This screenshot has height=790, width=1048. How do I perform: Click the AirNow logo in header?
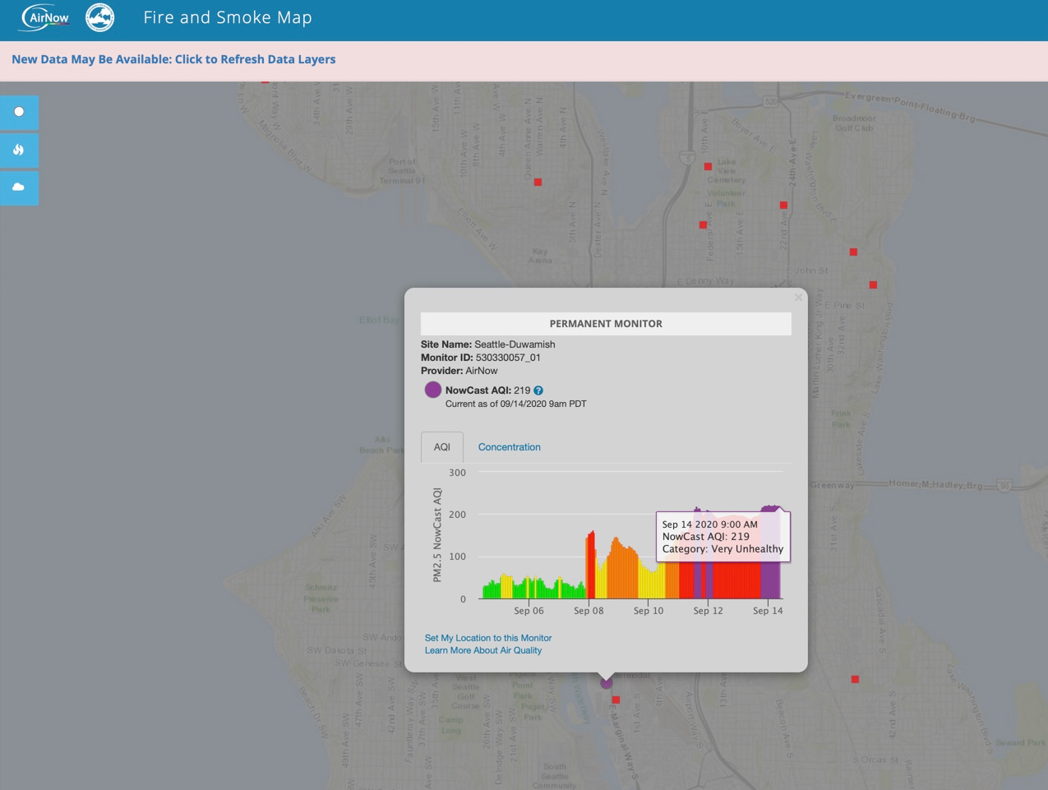(45, 17)
